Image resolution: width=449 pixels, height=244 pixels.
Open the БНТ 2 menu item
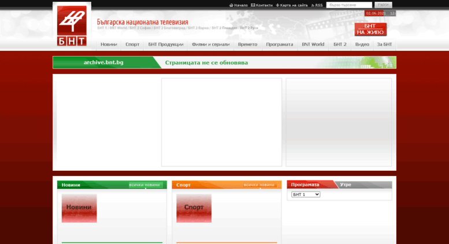pos(340,44)
